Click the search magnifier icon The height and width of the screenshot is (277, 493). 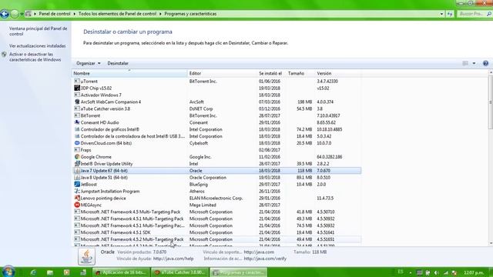(489, 14)
